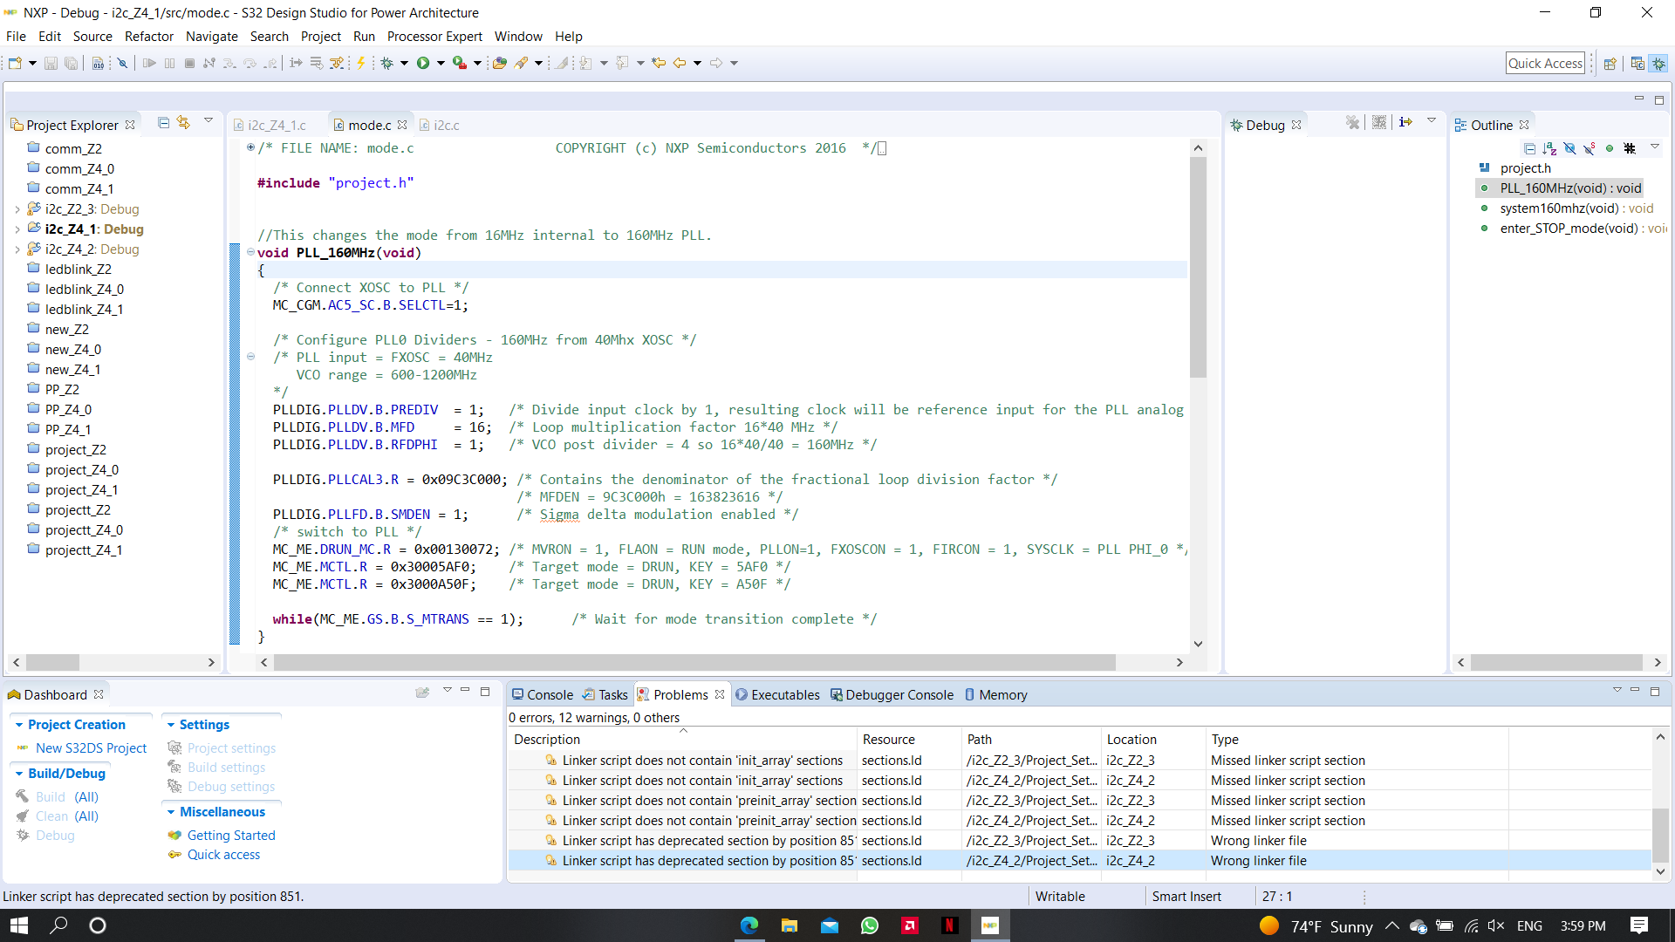The width and height of the screenshot is (1675, 942).
Task: Toggle Hide Static Members in Outline
Action: [x=1589, y=148]
